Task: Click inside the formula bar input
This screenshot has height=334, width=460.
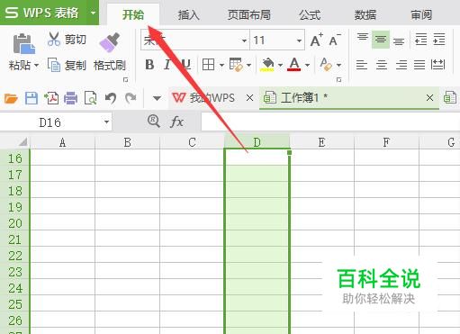Action: (330, 122)
